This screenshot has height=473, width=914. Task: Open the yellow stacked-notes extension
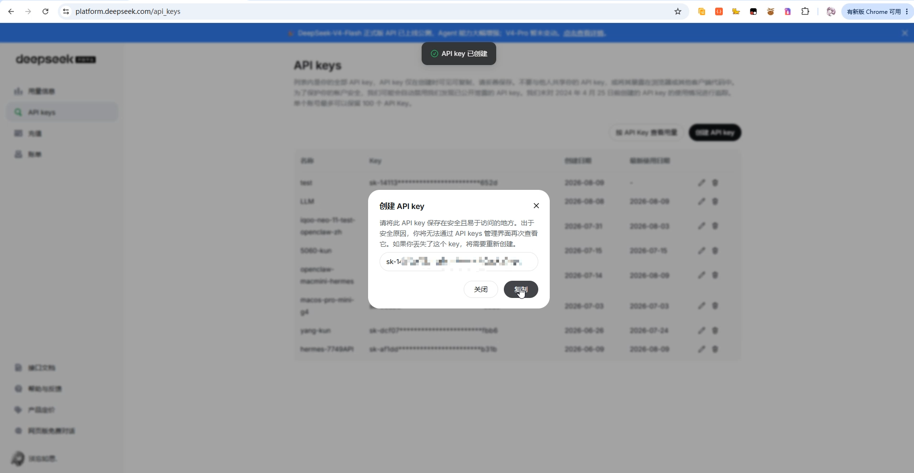point(702,11)
